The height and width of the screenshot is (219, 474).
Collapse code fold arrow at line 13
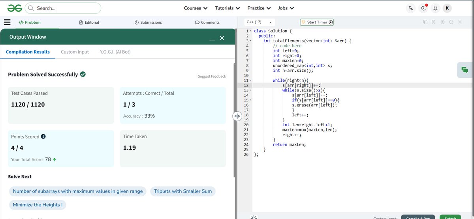click(250, 90)
